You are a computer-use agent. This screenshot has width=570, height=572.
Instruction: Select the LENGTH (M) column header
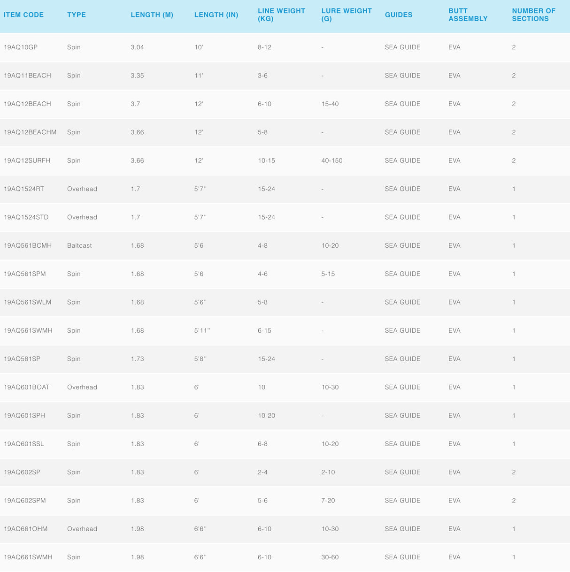152,15
